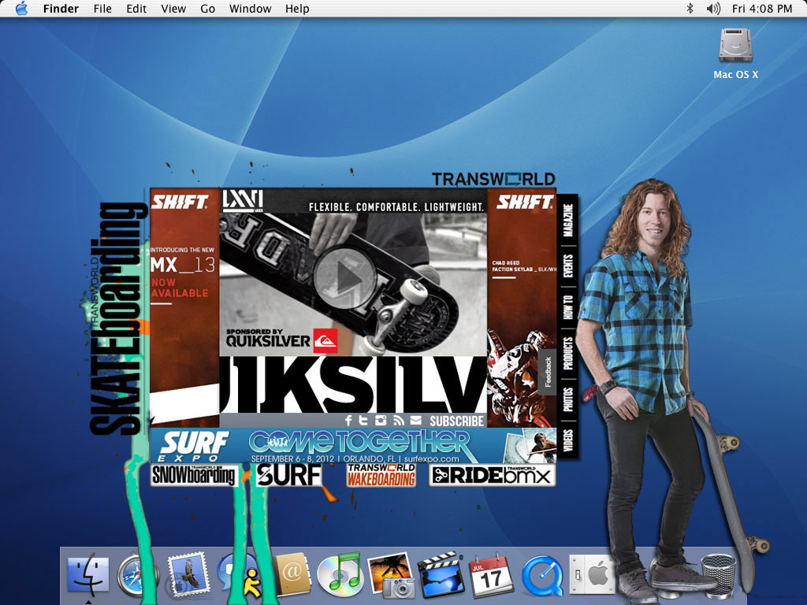
Task: Open the View menu
Action: [x=173, y=9]
